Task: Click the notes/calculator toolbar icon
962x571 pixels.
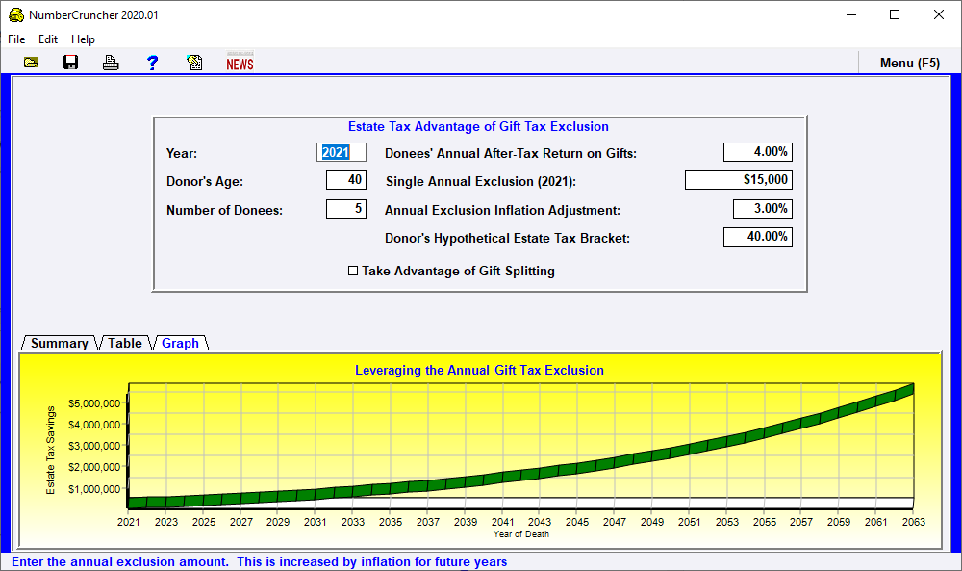Action: click(194, 63)
